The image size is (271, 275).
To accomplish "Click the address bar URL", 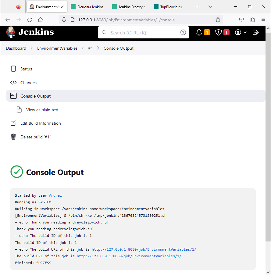I will (126, 20).
